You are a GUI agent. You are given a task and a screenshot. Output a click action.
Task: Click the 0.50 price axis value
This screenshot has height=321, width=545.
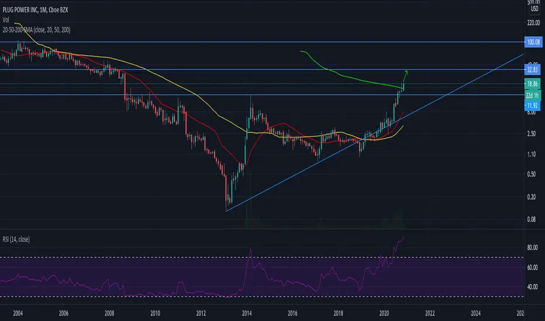(532, 174)
